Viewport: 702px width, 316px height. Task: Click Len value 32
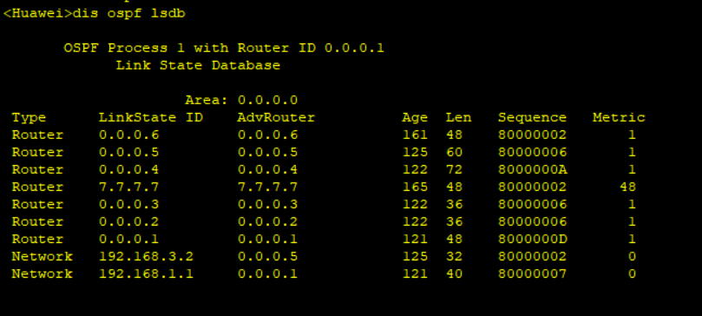tap(455, 257)
